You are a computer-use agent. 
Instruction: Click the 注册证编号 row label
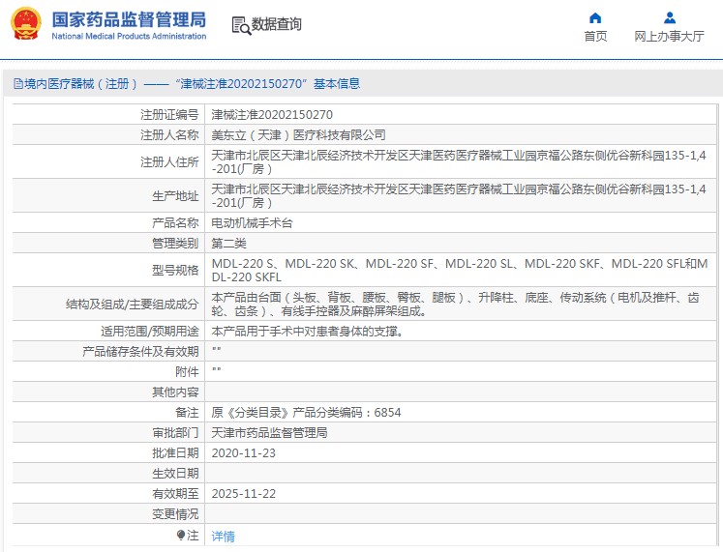(x=169, y=115)
